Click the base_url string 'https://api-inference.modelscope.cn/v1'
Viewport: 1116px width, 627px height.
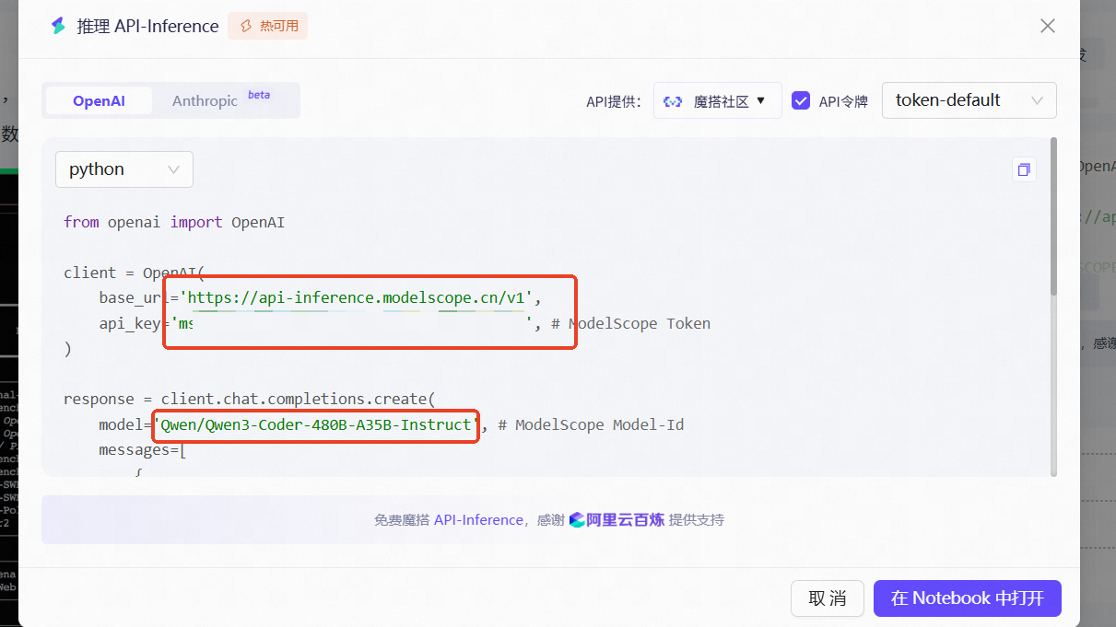click(x=356, y=297)
